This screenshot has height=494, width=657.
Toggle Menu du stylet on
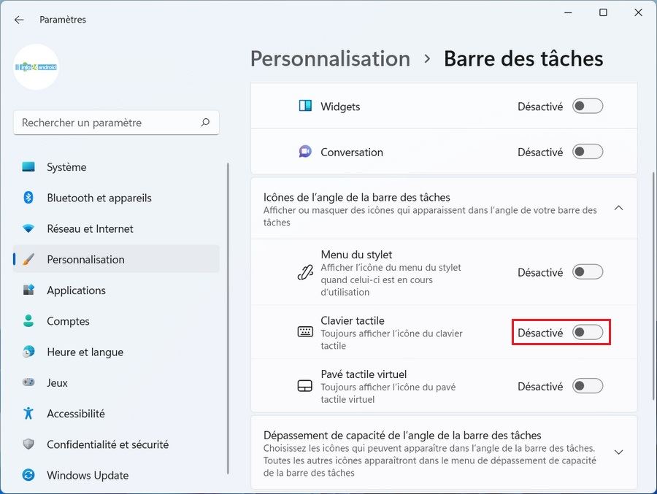pos(588,272)
